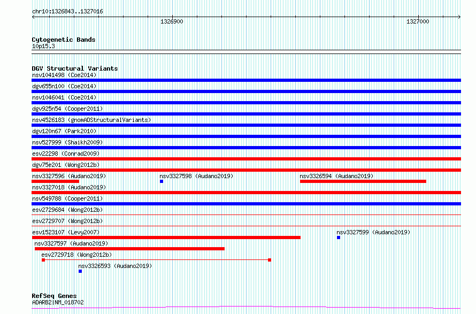Click ruler position 1326900
476x314 pixels.
pyautogui.click(x=172, y=21)
